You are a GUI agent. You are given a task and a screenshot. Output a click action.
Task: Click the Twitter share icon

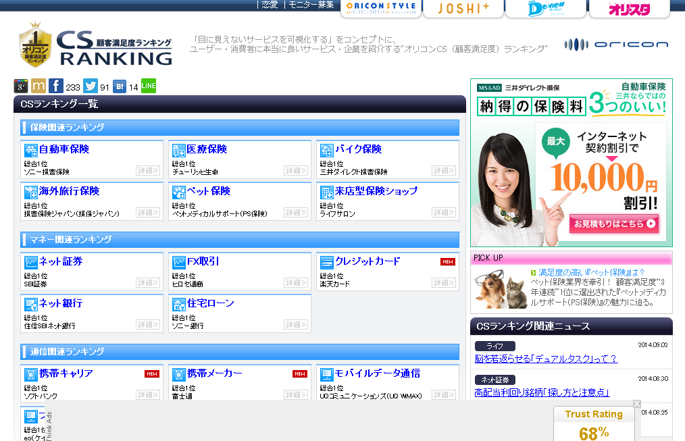pos(91,86)
